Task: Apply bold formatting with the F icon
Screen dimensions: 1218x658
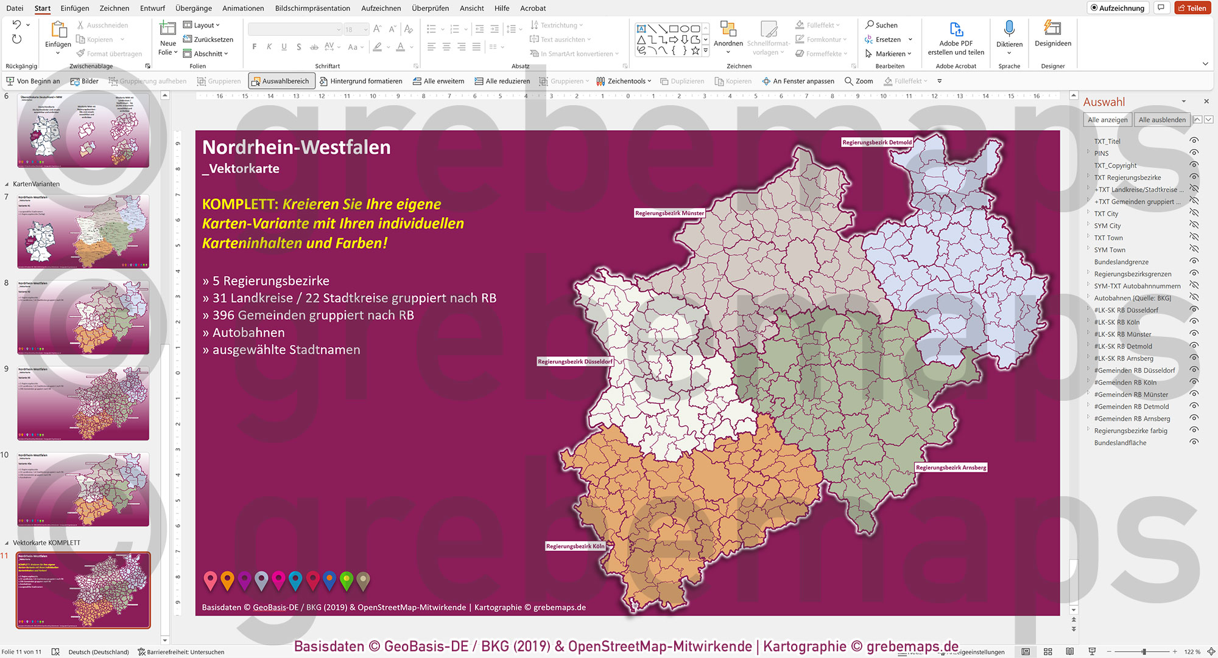Action: pos(254,47)
